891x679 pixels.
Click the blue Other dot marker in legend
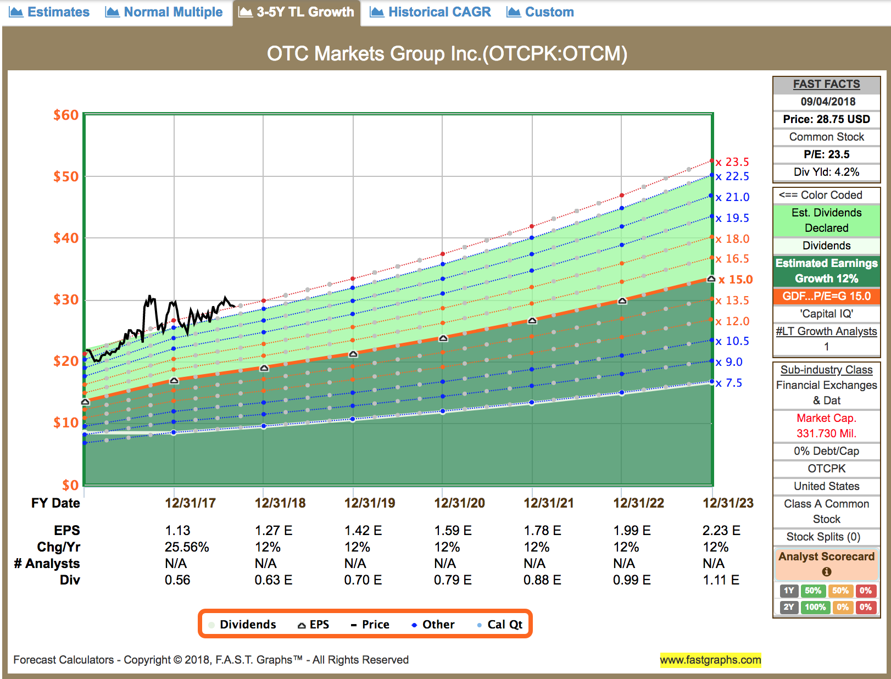415,624
